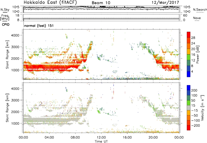Click the '-200' velocity color bar label

pos(196,125)
